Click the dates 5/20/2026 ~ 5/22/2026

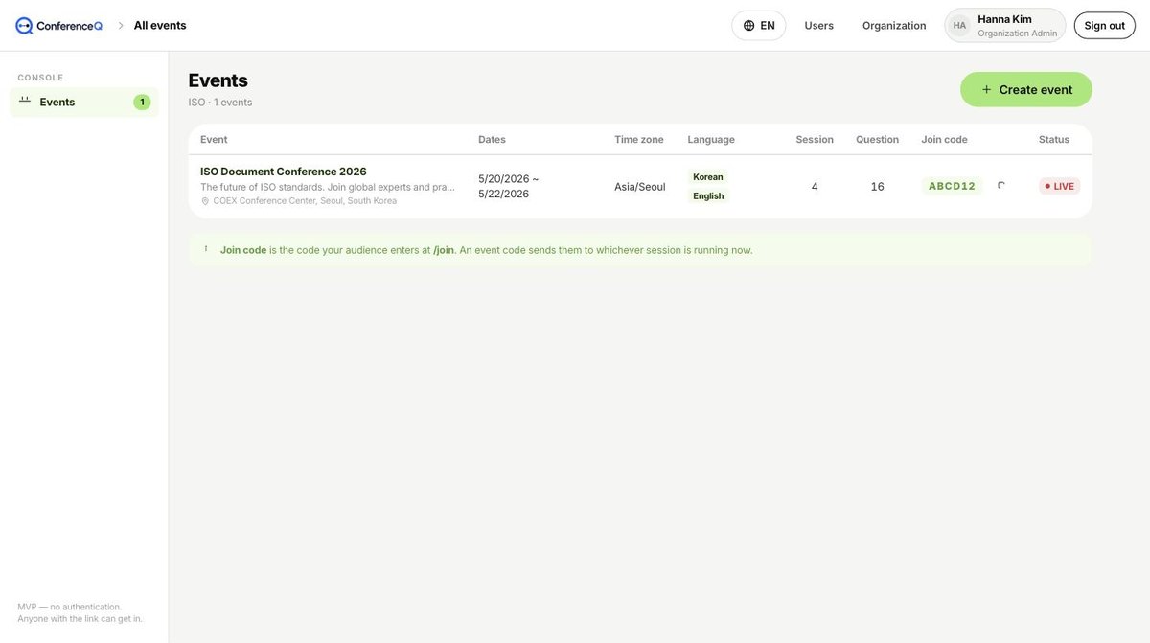tap(509, 186)
